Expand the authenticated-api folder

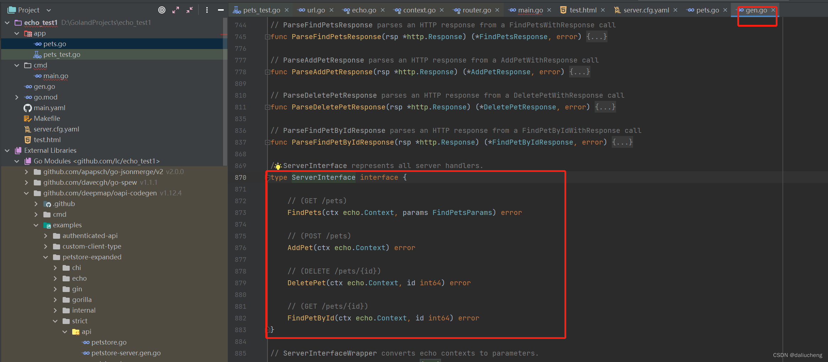tap(46, 236)
